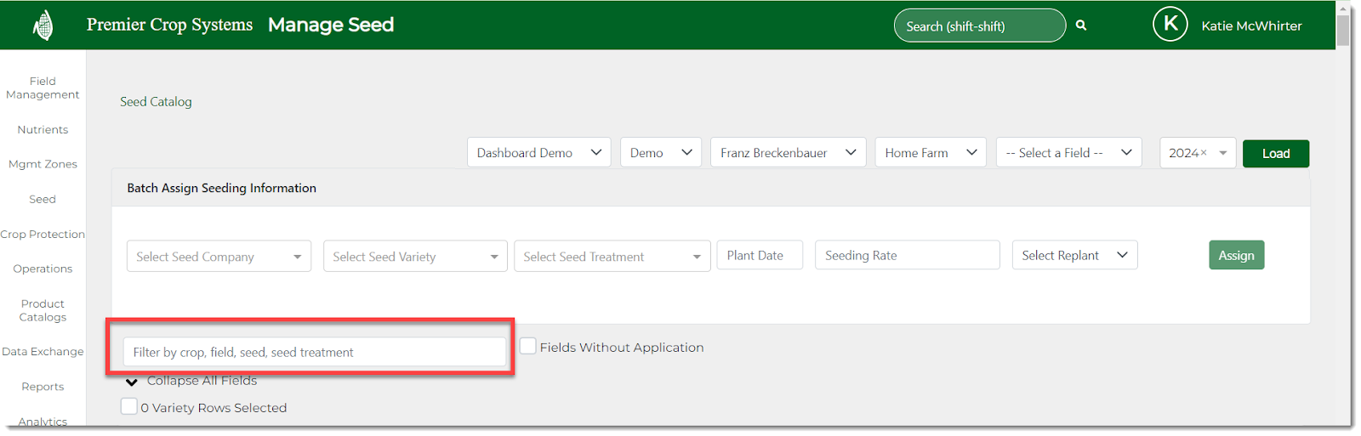Click the Search (shift-shift) field
This screenshot has width=1361, height=436.
(980, 25)
